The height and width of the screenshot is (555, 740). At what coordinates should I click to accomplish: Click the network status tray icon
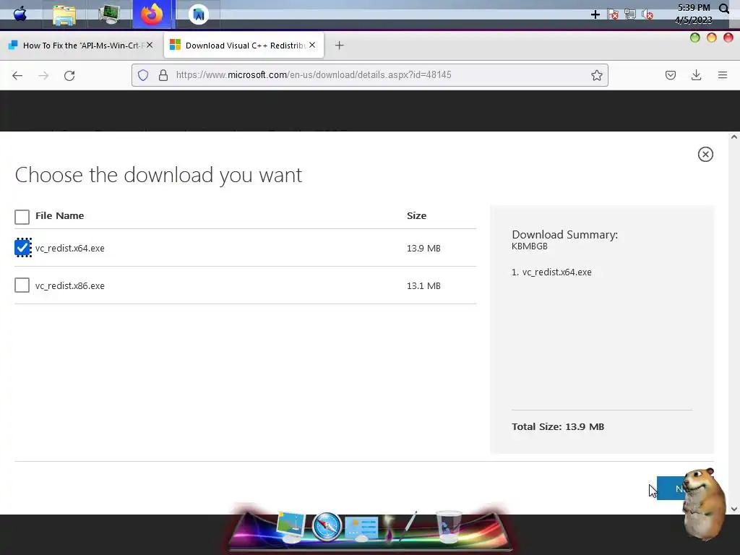pos(630,14)
